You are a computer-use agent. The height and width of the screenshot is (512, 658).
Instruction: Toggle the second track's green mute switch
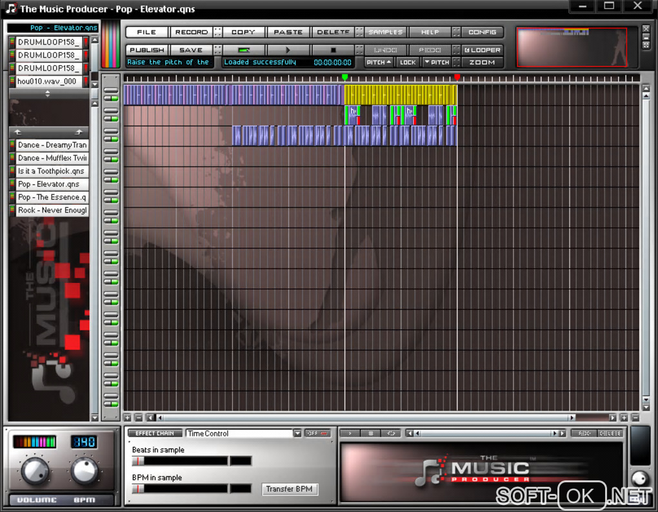coord(111,119)
